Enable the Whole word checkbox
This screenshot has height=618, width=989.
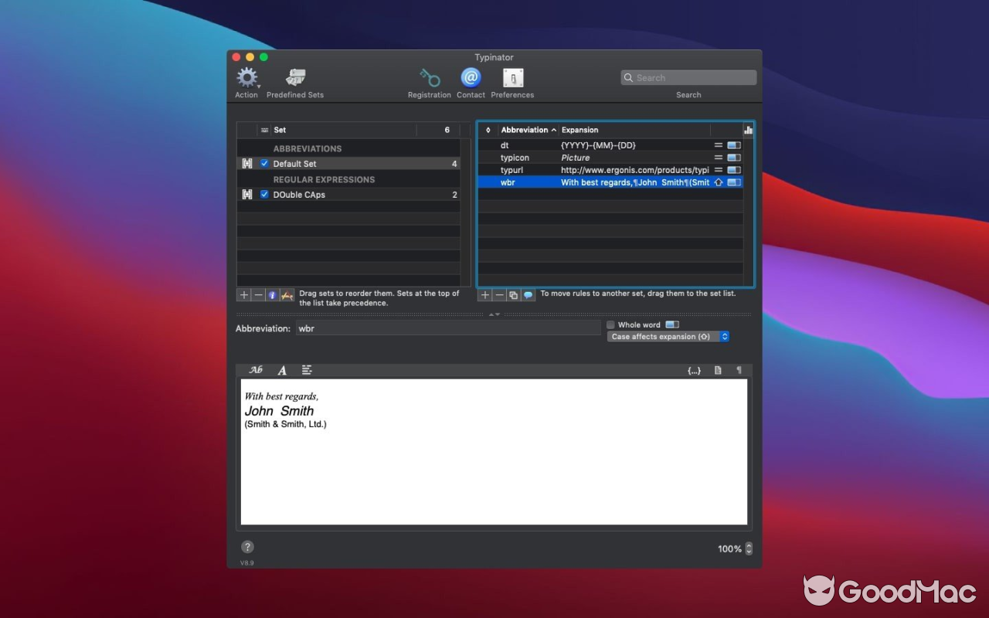pyautogui.click(x=610, y=324)
